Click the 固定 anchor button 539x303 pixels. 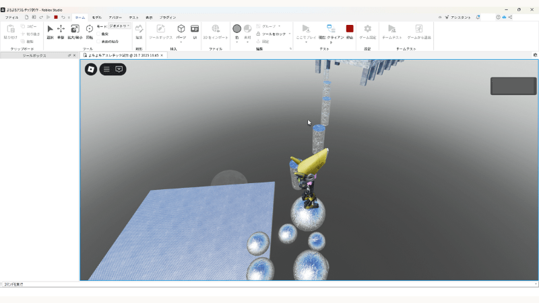263,42
